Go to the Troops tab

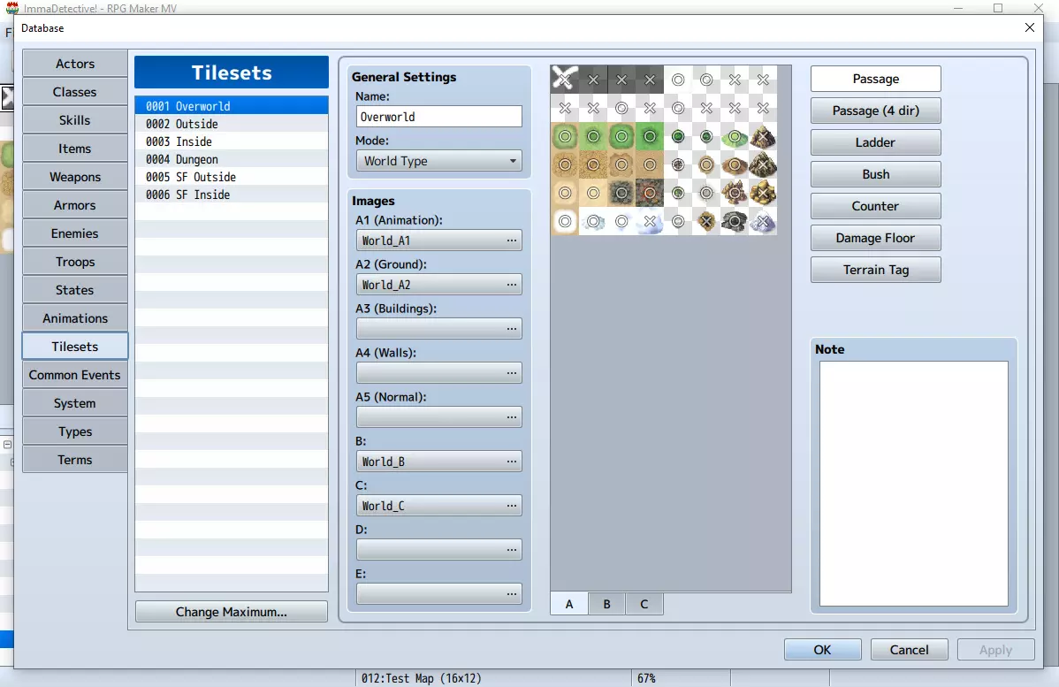pos(75,262)
